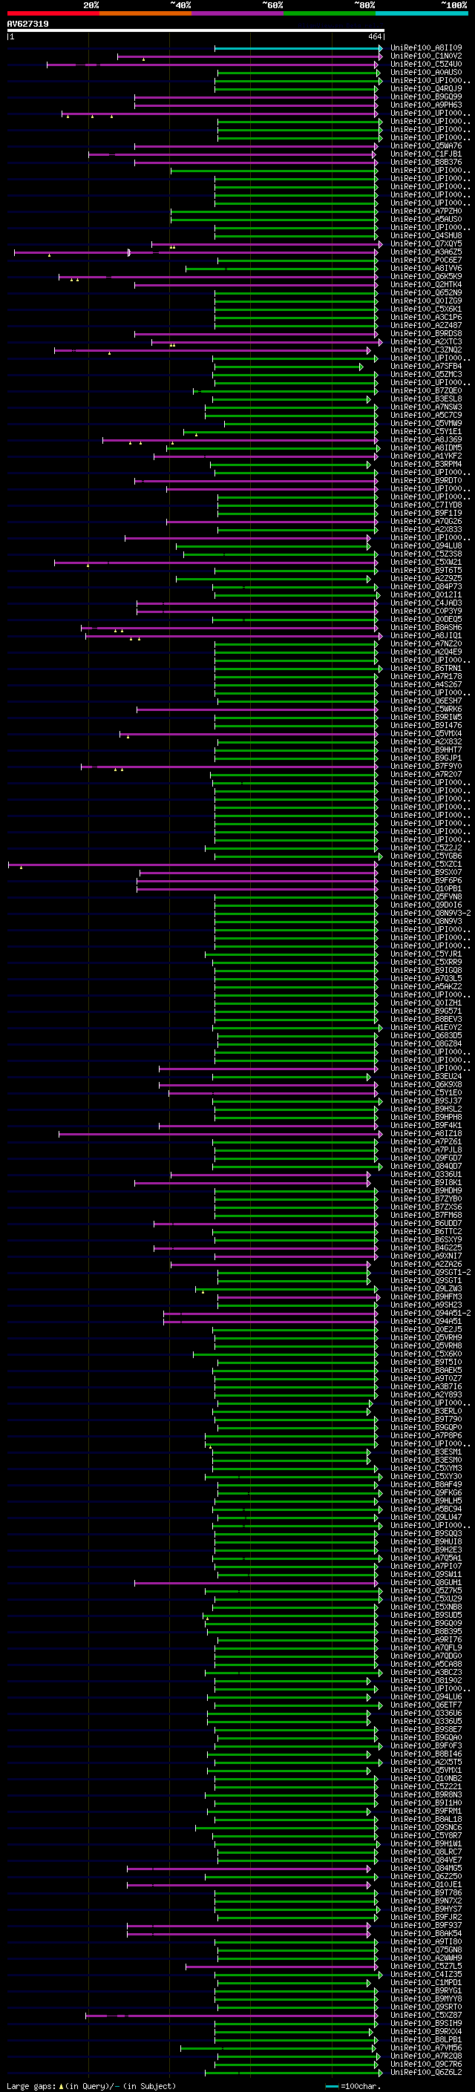
Task: Click the UniRef100_A8IVV6 label
Action: coord(425,269)
